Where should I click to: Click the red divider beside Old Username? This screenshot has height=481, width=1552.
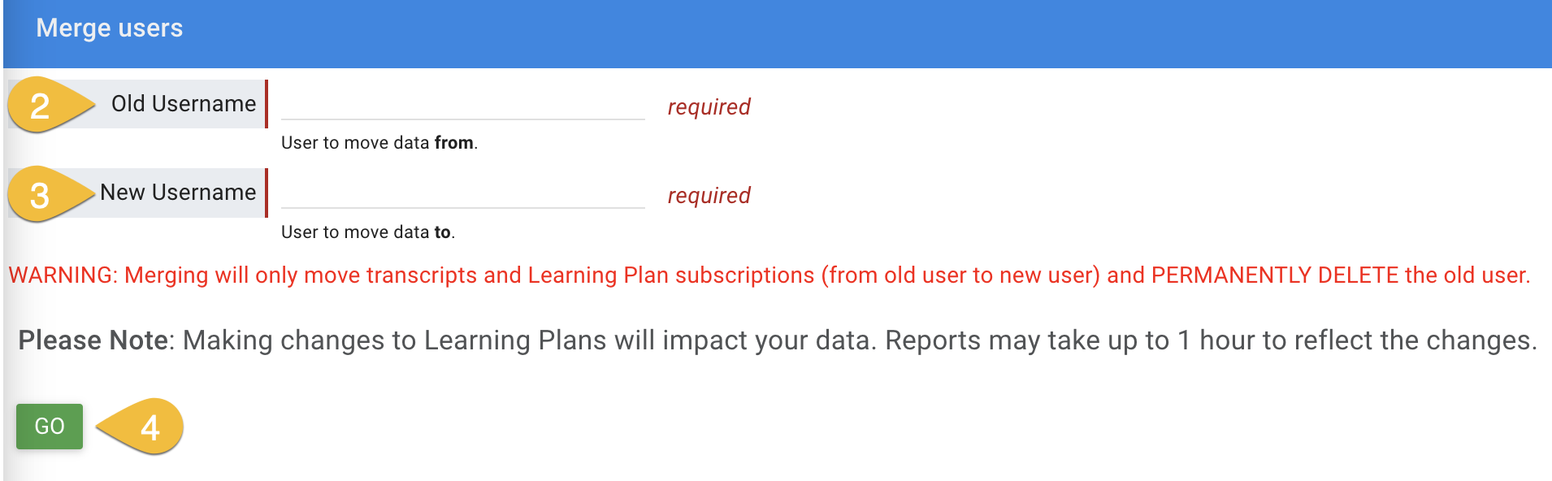(267, 104)
